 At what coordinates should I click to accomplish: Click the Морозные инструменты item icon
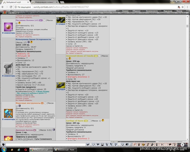pos(8,113)
